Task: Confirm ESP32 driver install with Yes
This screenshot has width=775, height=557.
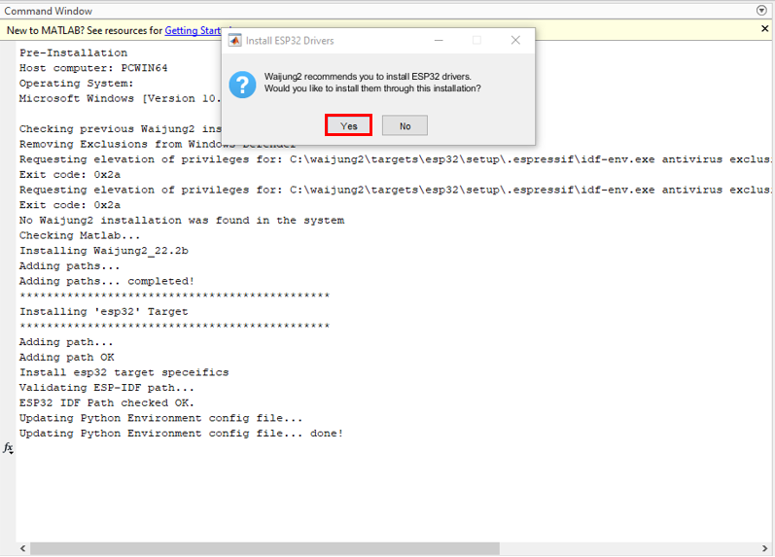Action: pos(348,125)
